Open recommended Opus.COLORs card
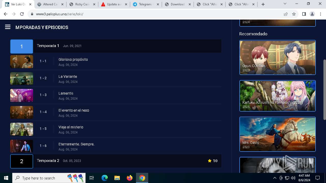This screenshot has width=326, height=183. [278, 57]
